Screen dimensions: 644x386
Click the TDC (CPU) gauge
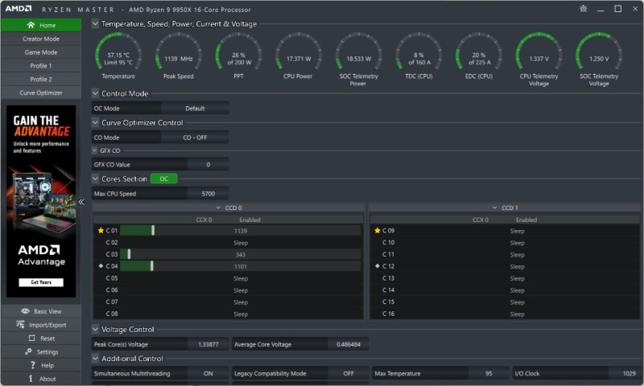click(x=419, y=53)
